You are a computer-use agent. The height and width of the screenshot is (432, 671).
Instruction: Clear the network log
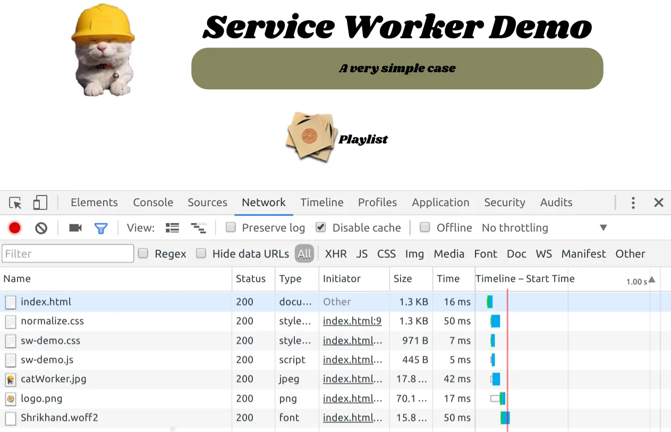click(x=41, y=228)
